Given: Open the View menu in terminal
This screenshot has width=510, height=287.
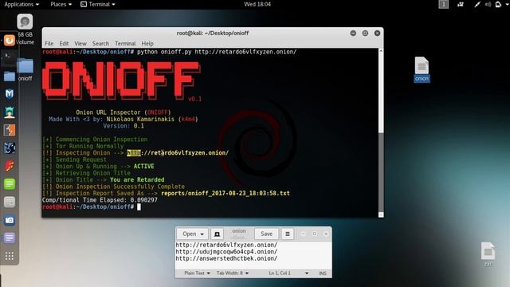Looking at the screenshot, I should [80, 43].
